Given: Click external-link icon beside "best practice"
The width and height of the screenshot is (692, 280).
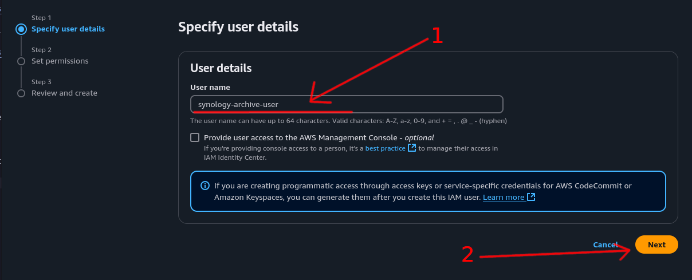Looking at the screenshot, I should click(x=411, y=148).
